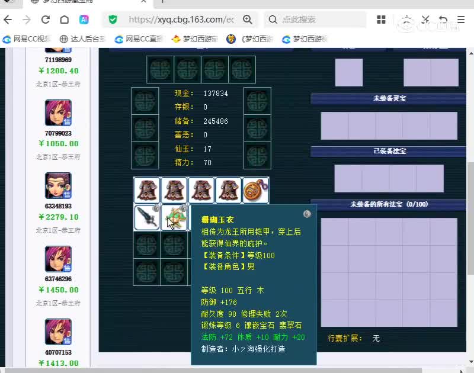Click 未装备的所有法宝 (0/100) header
Viewport: 474px width, 373px height.
389,204
